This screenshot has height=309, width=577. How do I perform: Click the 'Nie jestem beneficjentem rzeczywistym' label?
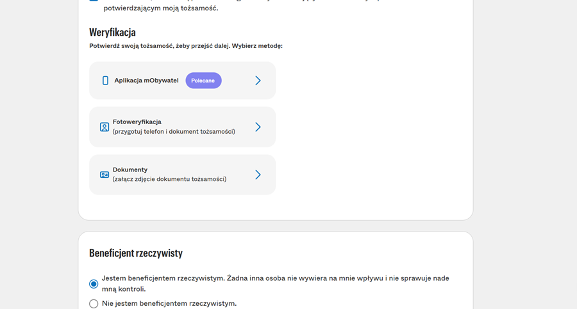(169, 303)
